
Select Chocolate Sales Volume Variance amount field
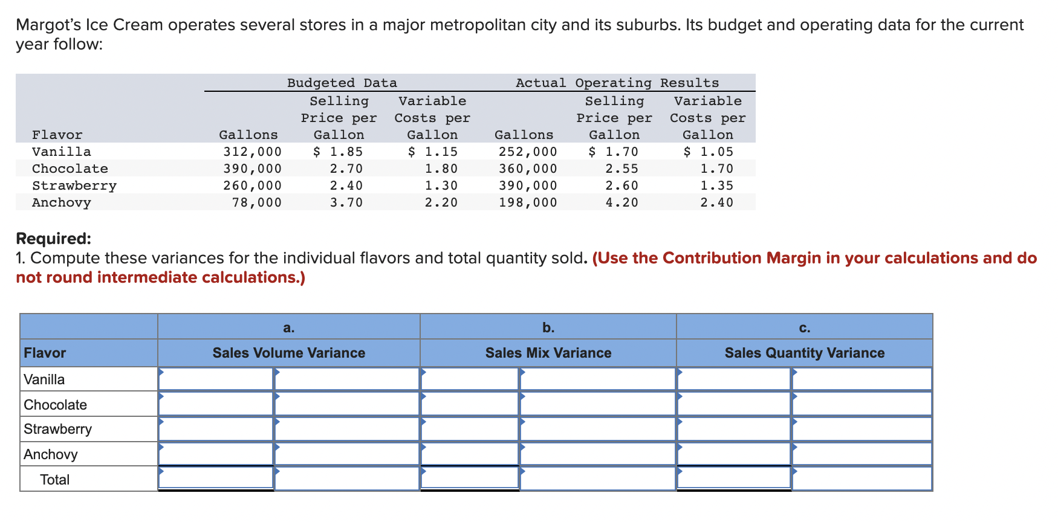[x=216, y=404]
